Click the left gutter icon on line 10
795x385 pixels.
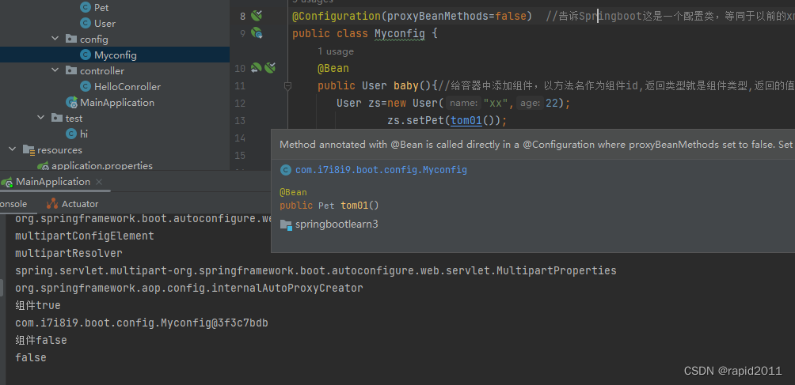256,67
